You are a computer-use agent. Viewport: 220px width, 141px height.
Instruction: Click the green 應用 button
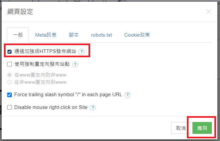(x=202, y=128)
